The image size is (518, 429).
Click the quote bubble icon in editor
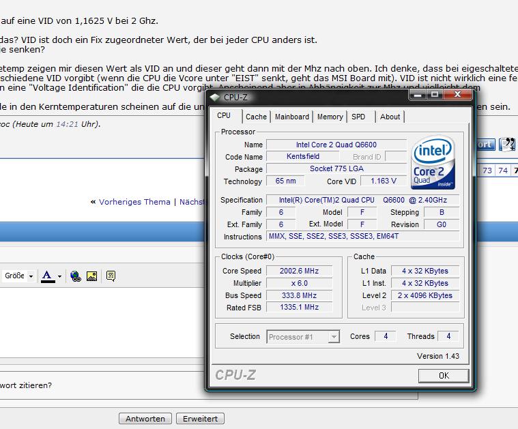pyautogui.click(x=111, y=276)
